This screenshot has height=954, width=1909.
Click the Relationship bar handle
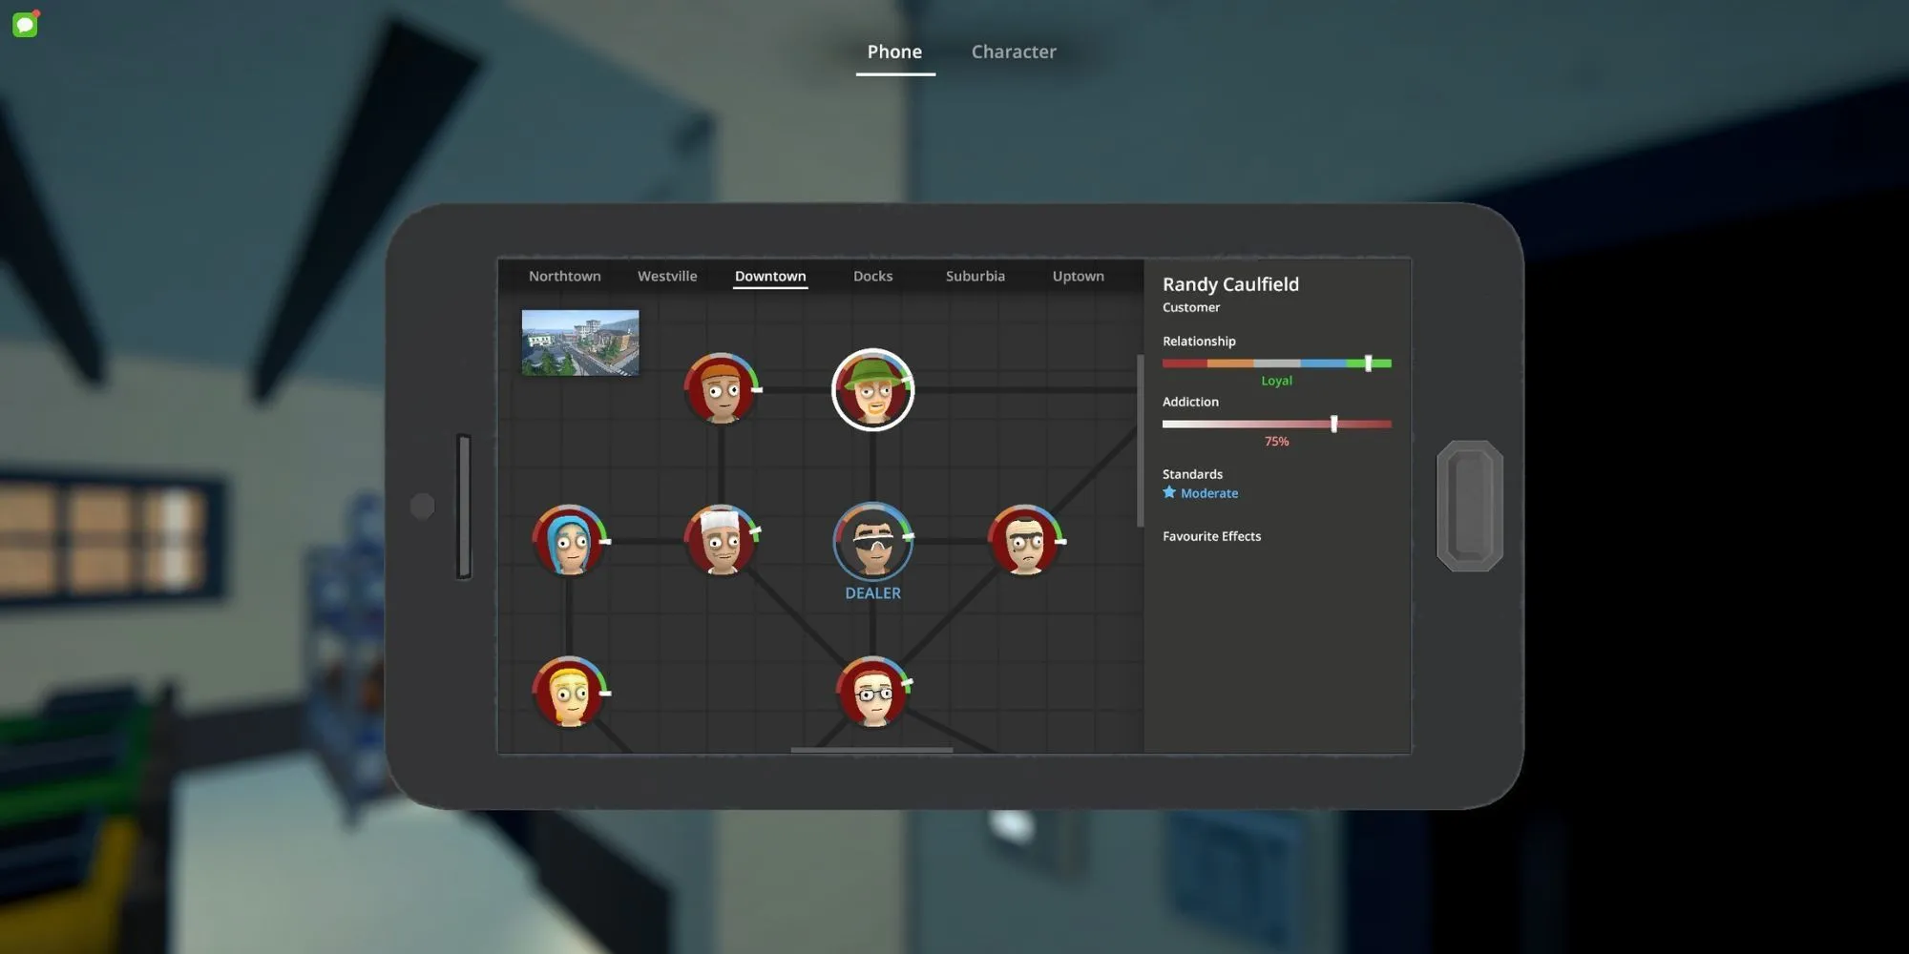point(1368,363)
